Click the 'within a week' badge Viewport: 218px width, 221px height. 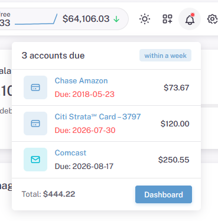[165, 56]
